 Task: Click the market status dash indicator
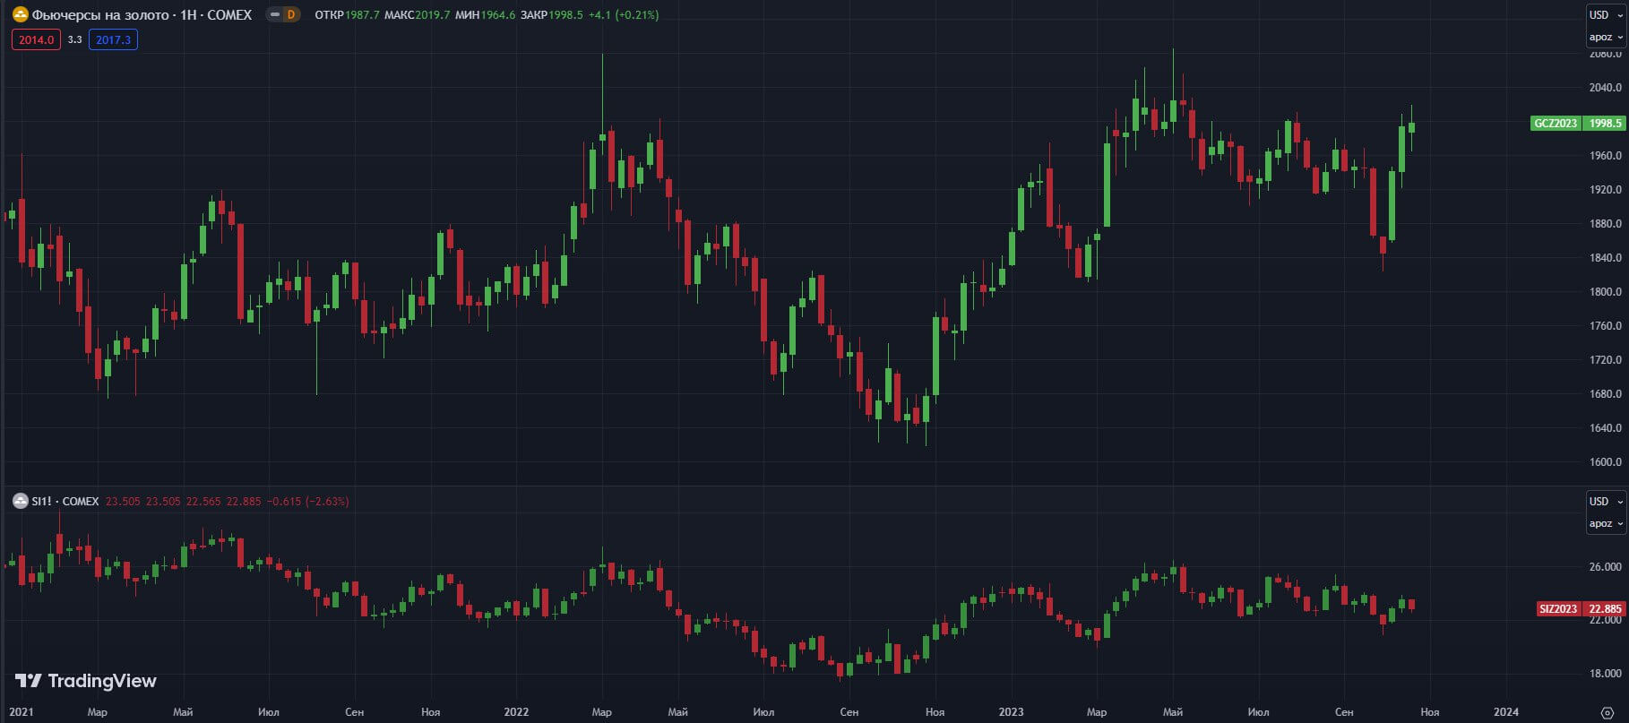275,14
